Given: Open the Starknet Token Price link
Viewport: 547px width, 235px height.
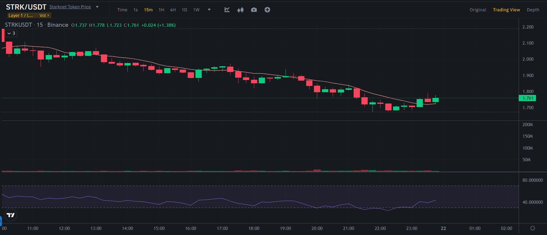Looking at the screenshot, I should (x=70, y=7).
